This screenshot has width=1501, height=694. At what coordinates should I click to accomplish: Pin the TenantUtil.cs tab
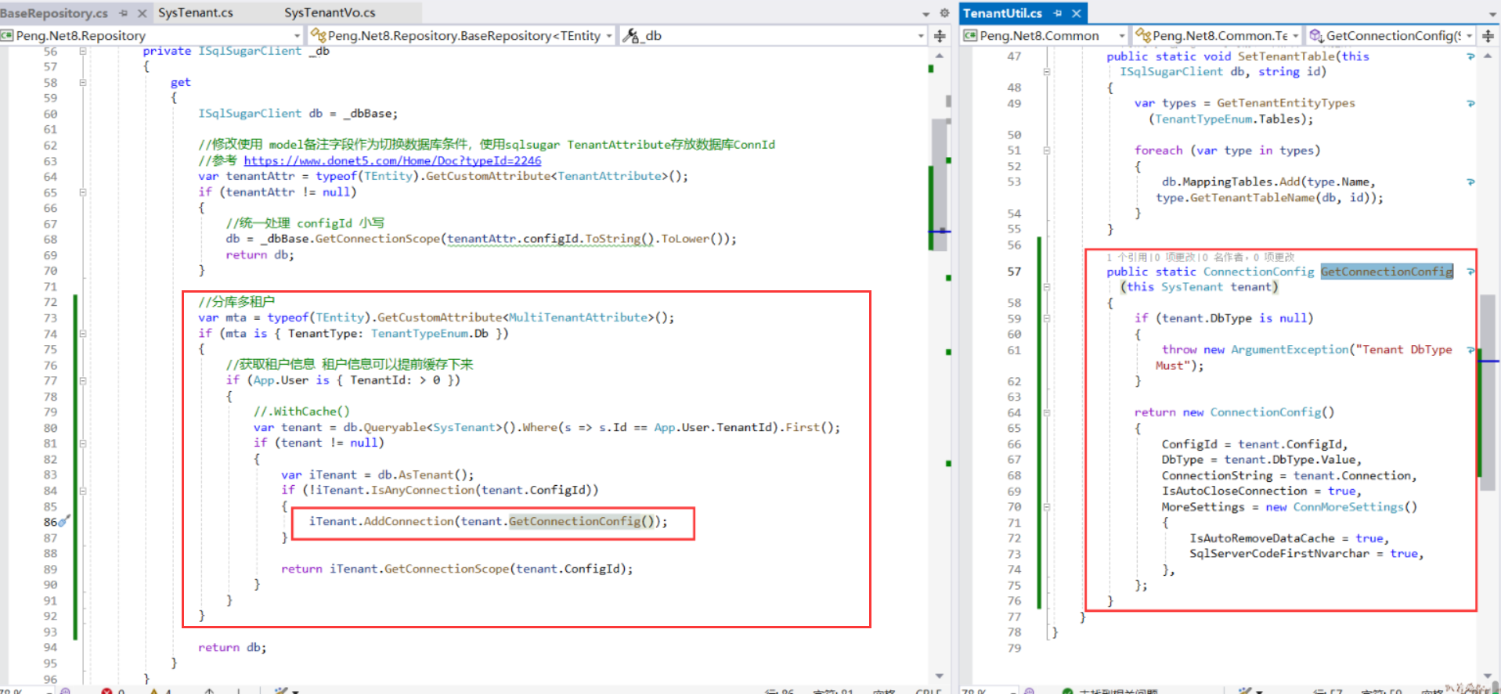1058,13
